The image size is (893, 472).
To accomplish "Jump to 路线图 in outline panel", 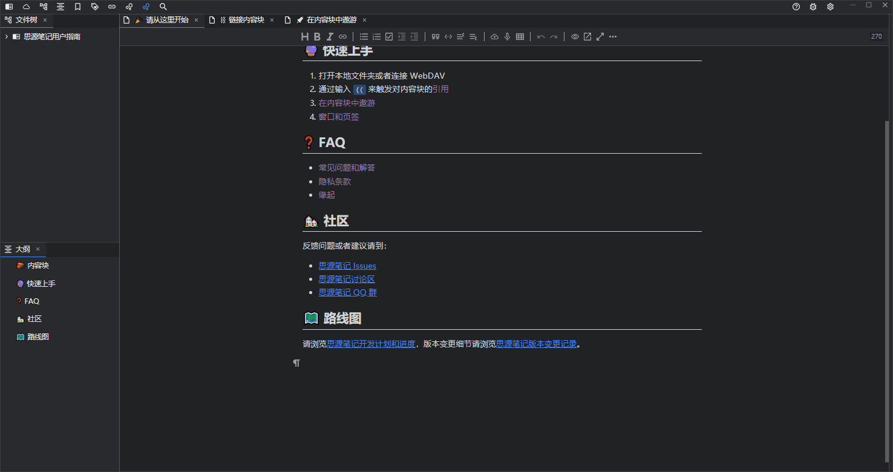I will 38,337.
